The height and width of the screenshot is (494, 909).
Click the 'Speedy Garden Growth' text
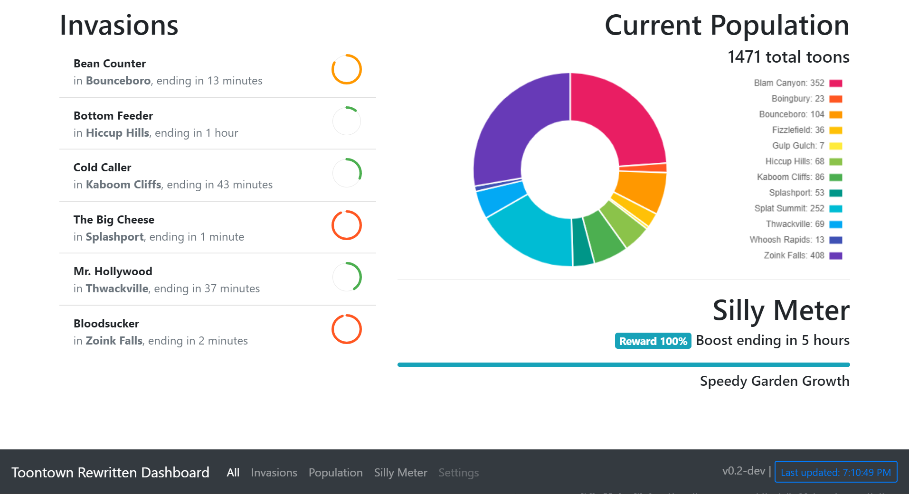tap(775, 381)
